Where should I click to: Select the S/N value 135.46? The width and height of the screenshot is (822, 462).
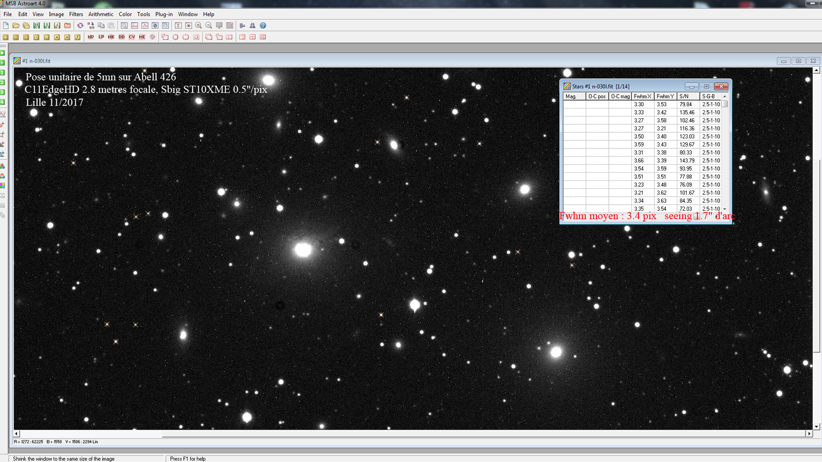pos(687,113)
